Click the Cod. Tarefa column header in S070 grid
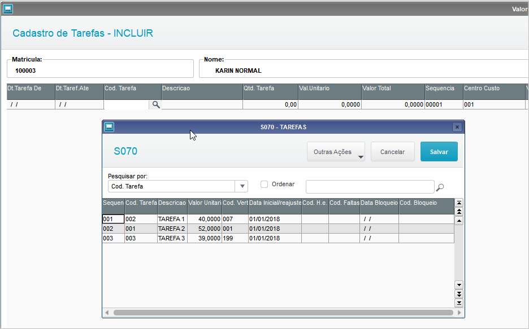The width and height of the screenshot is (529, 329). (141, 206)
